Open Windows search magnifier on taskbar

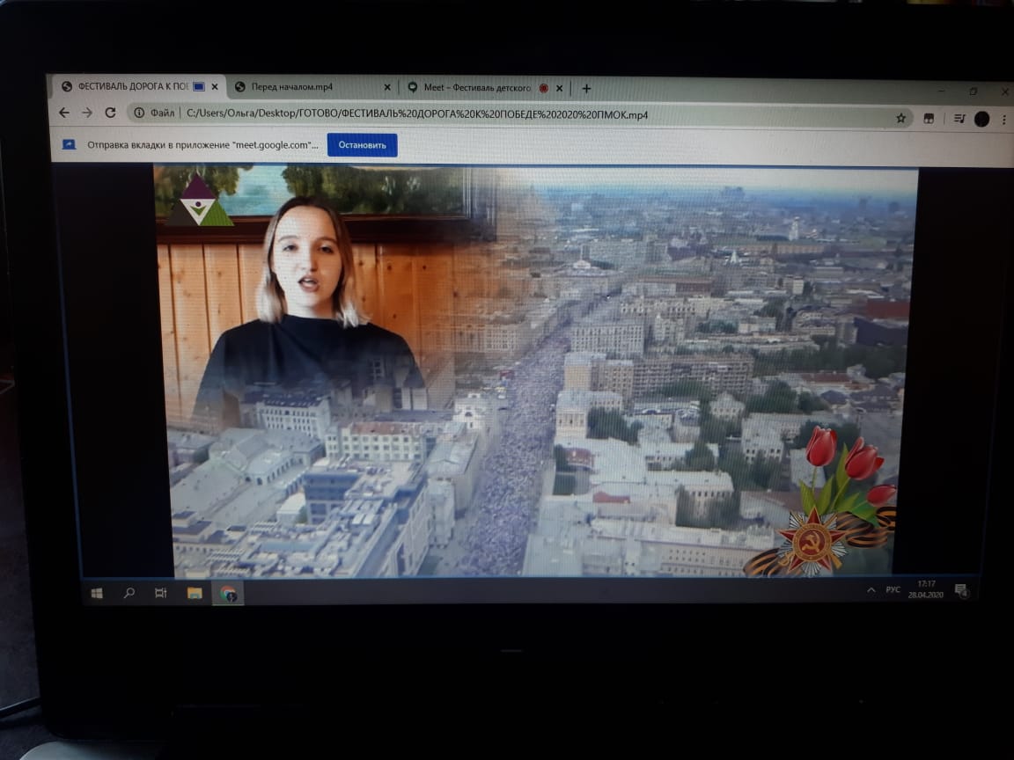129,593
